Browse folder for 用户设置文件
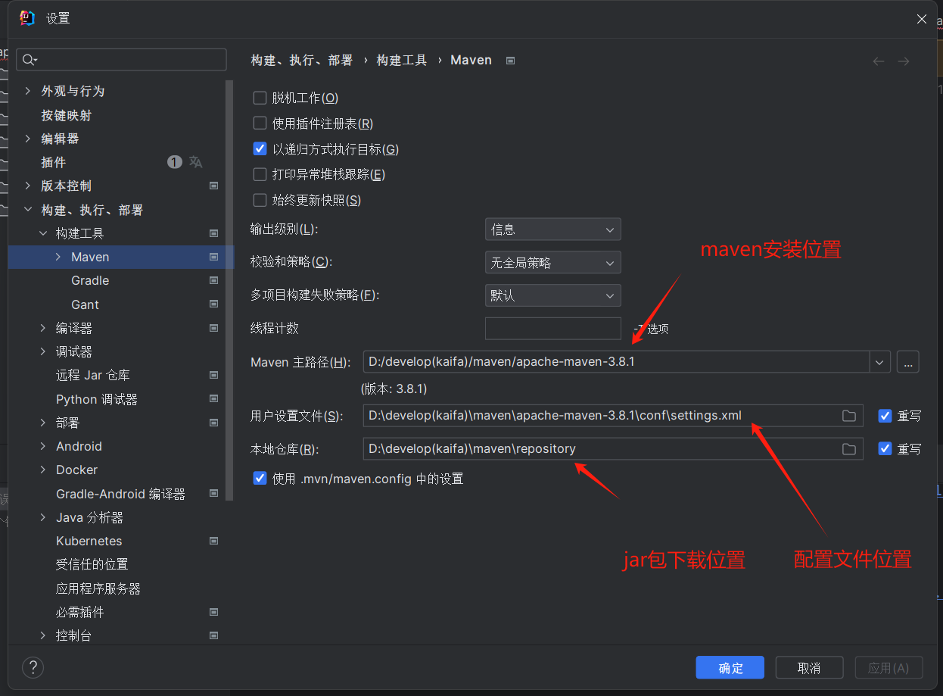 coord(849,416)
